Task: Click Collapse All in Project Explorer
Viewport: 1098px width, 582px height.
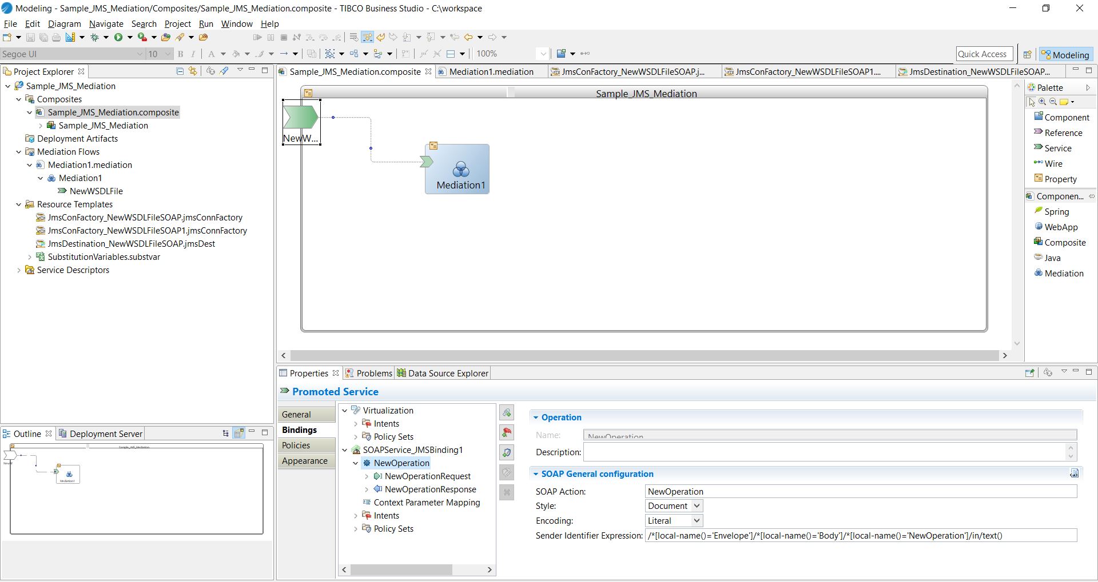Action: (x=180, y=71)
